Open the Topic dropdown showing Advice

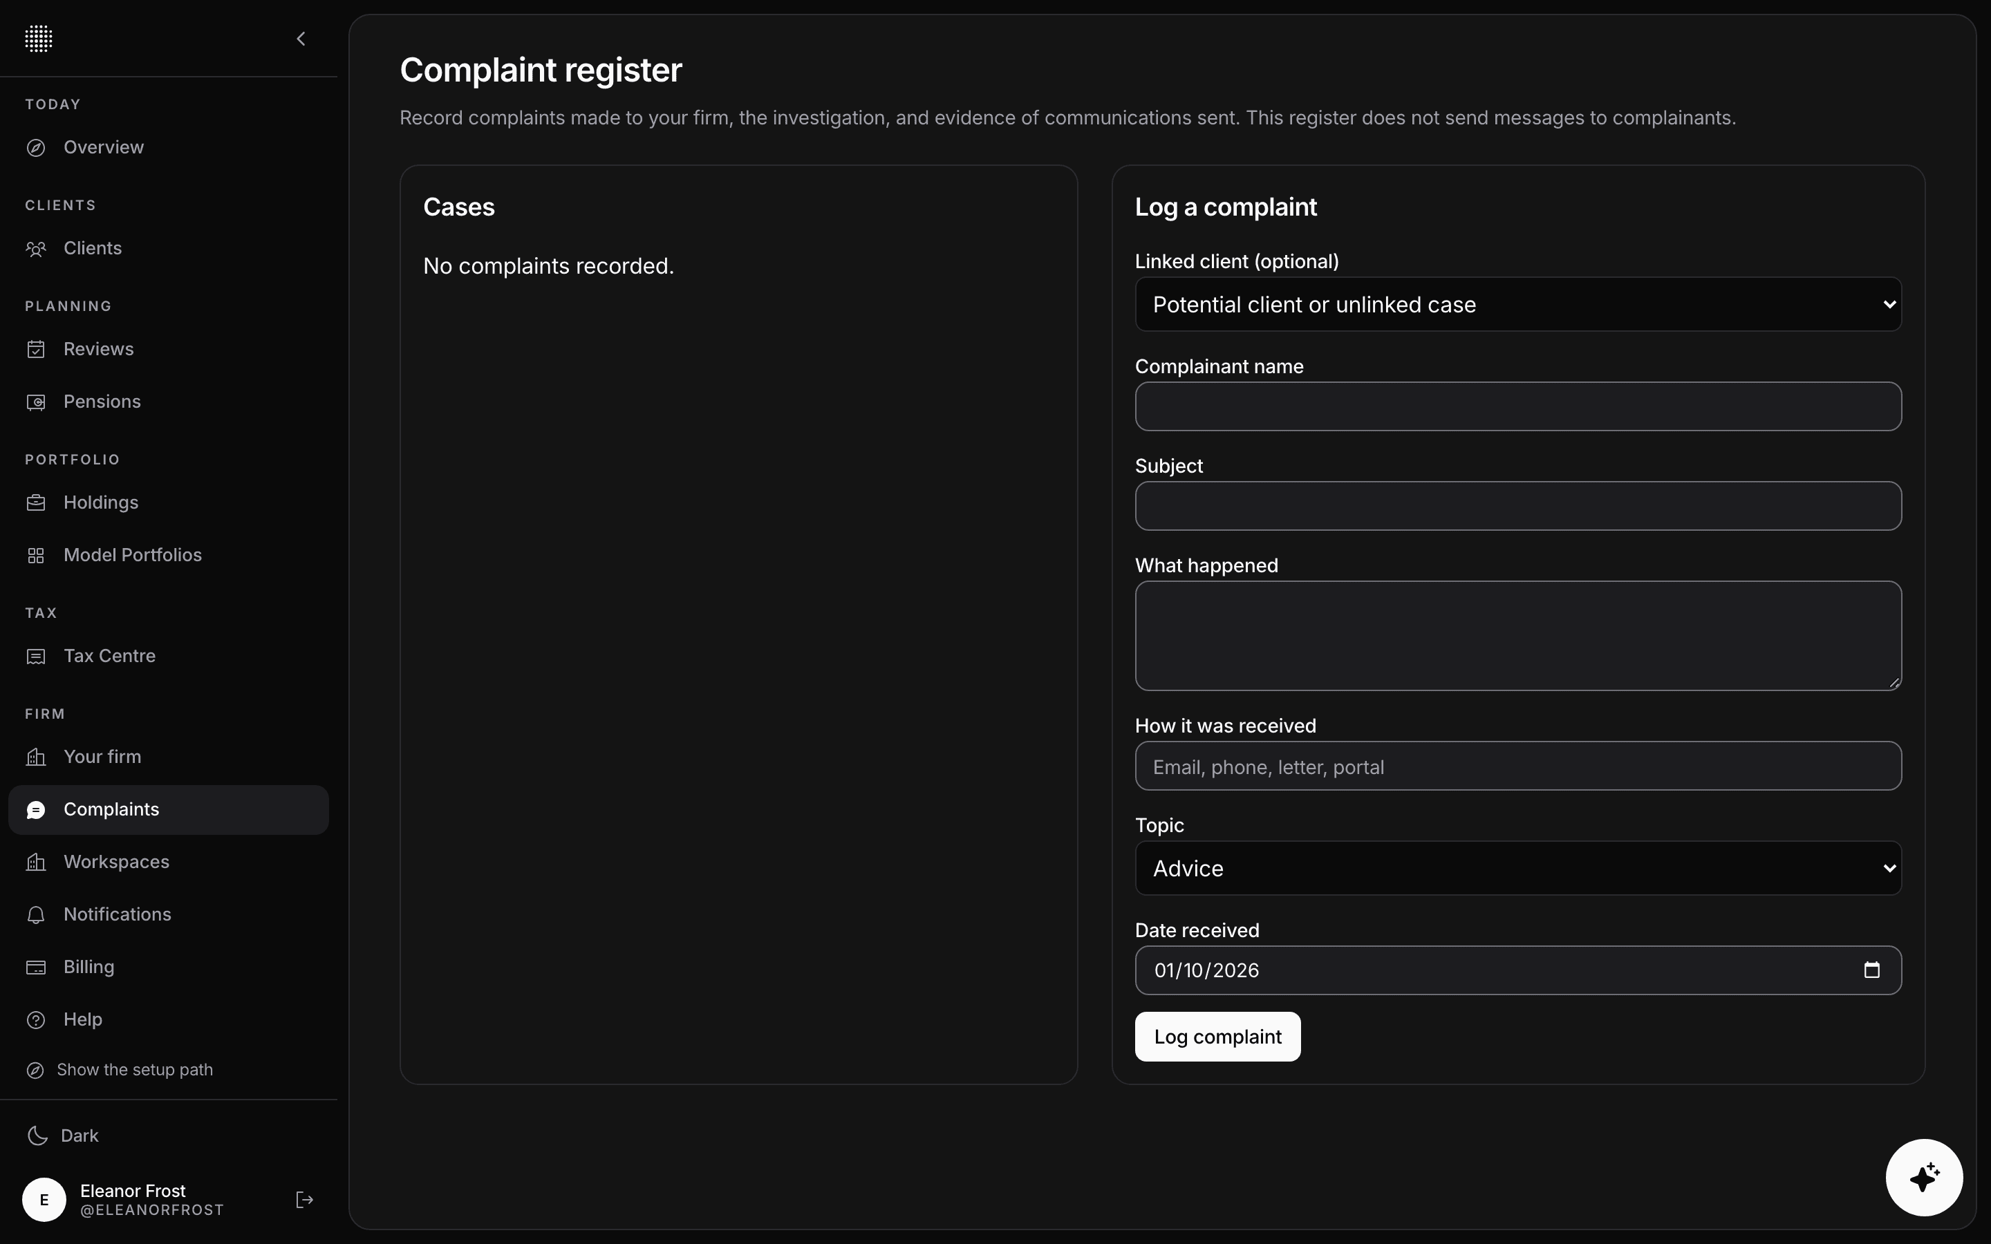[x=1518, y=868]
